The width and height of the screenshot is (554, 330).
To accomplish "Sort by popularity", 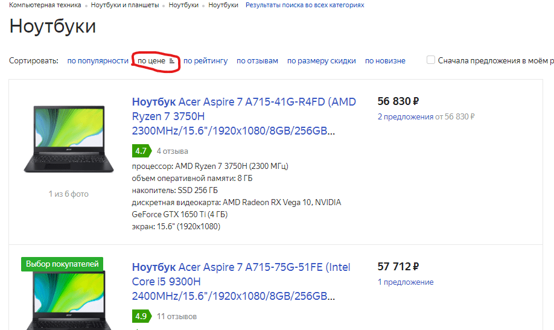I will click(98, 61).
